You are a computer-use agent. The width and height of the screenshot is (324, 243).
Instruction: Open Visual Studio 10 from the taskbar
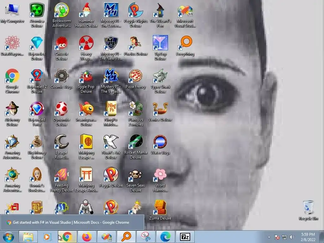[x=107, y=237]
